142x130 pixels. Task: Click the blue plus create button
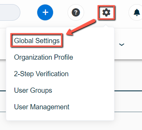point(45,12)
